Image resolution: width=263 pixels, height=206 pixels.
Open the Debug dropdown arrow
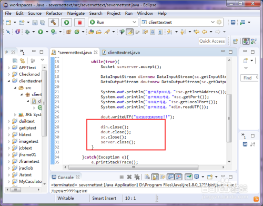click(34, 32)
